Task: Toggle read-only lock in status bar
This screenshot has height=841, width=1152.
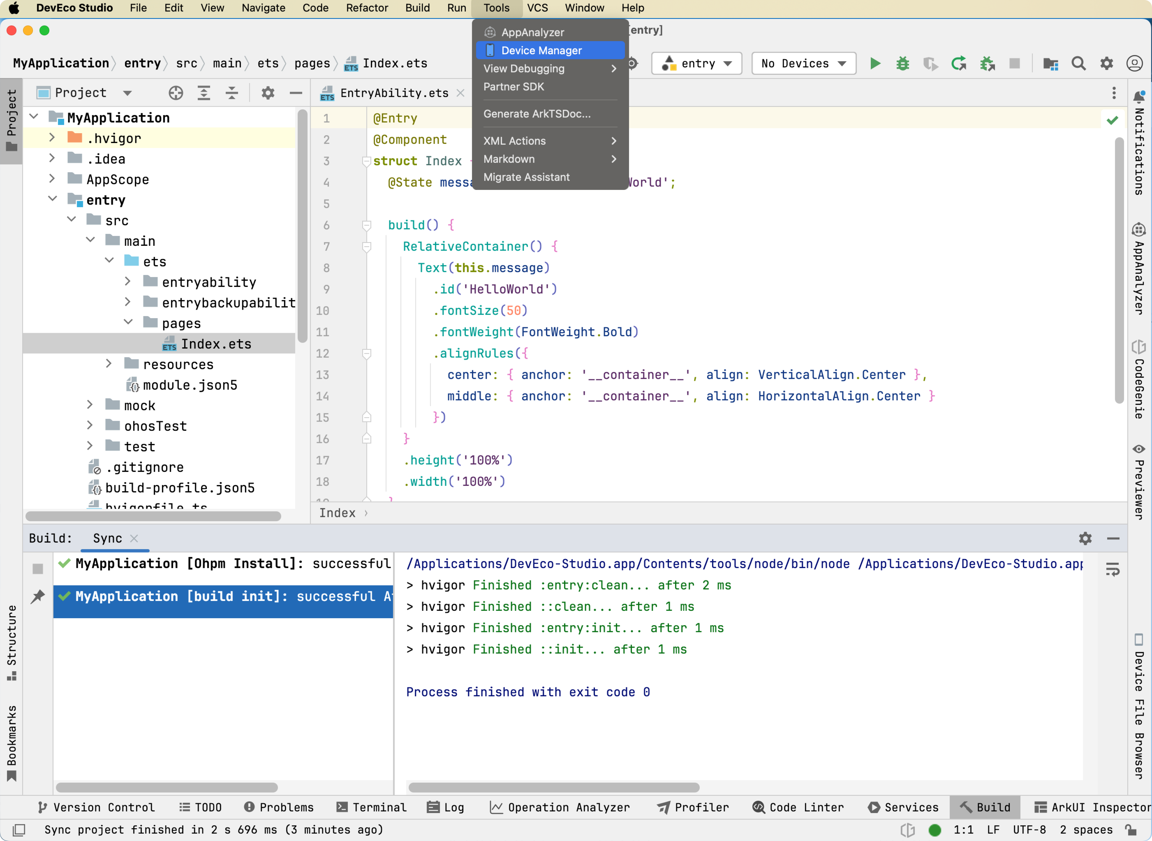Action: (1131, 830)
